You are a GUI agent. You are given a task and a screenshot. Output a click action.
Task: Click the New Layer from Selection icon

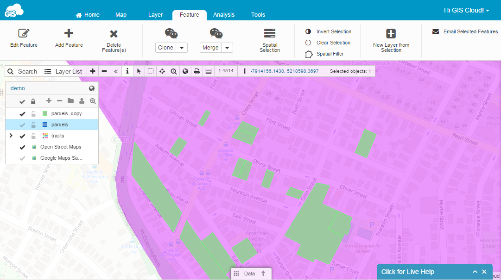coord(391,34)
